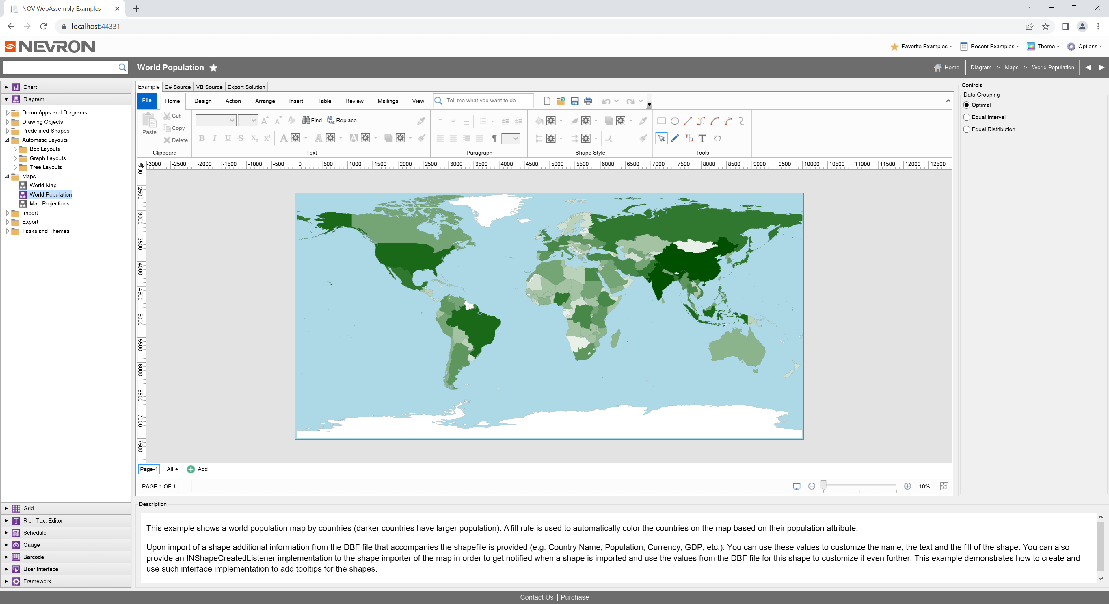Image resolution: width=1109 pixels, height=604 pixels.
Task: Switch to the C# Source tab
Action: click(177, 87)
